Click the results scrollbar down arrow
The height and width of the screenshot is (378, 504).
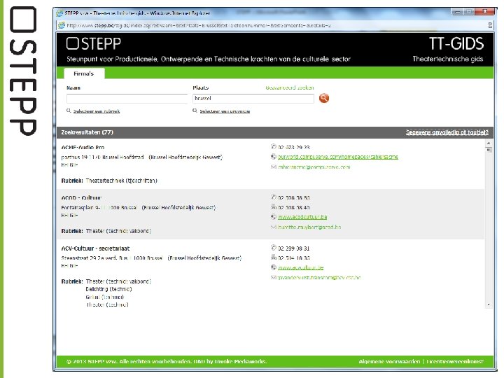point(489,304)
